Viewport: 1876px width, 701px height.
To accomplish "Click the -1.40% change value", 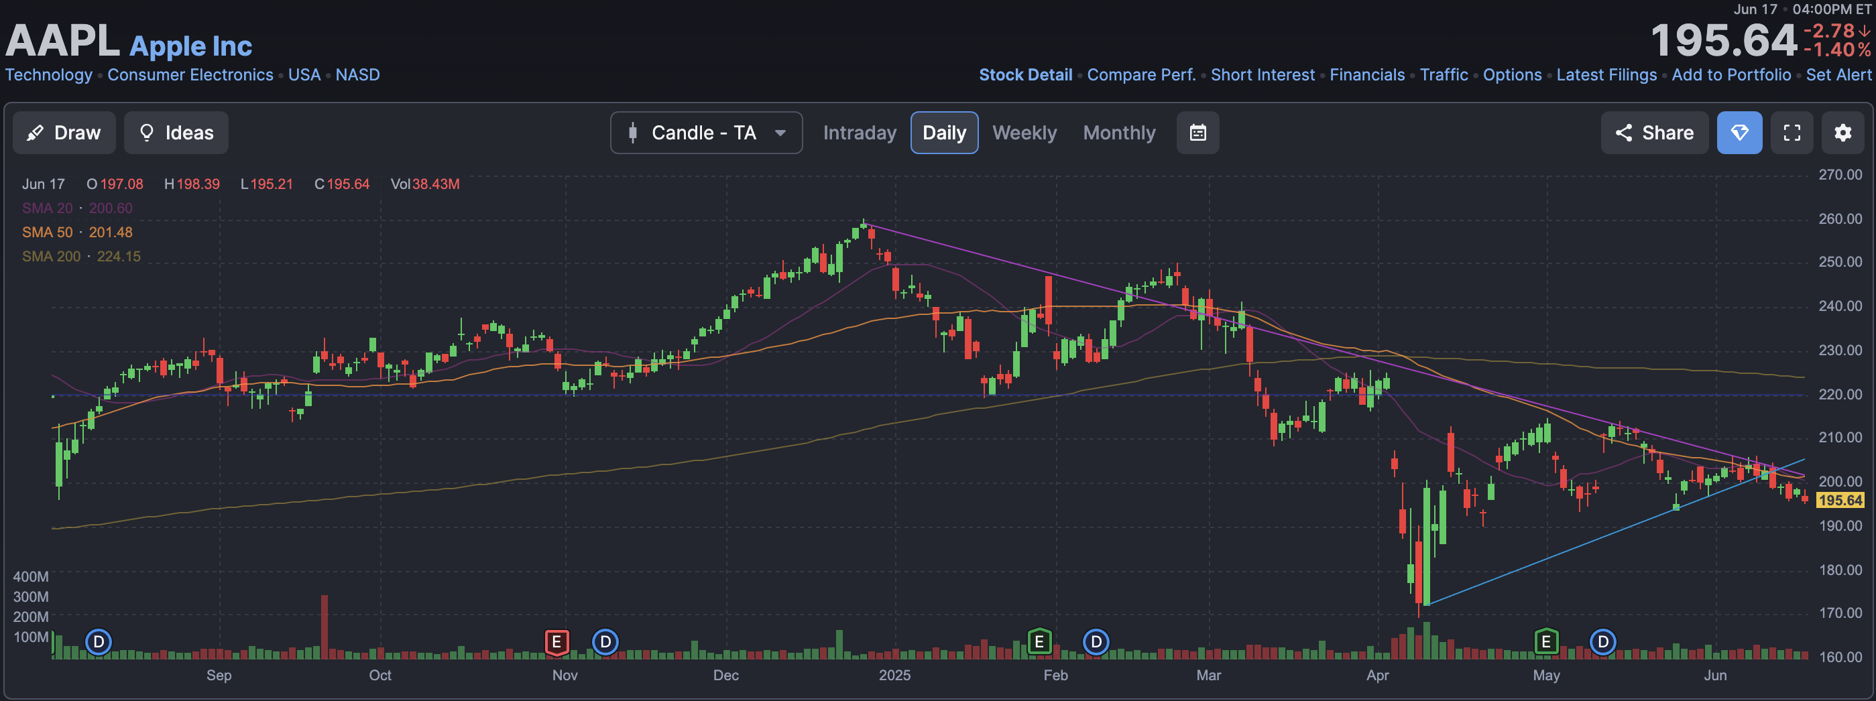I will [x=1836, y=50].
